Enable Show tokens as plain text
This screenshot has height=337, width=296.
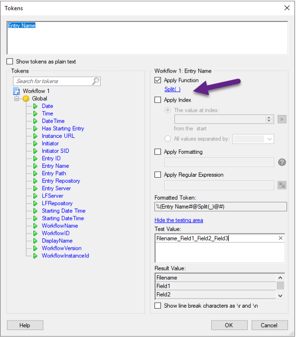point(9,61)
